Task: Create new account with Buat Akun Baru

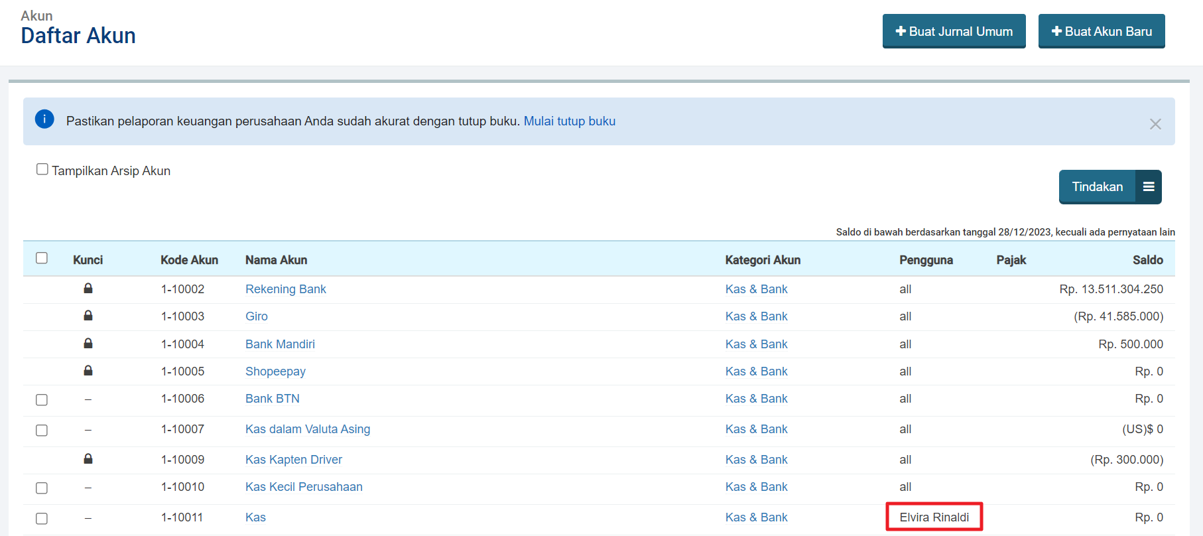Action: tap(1101, 31)
